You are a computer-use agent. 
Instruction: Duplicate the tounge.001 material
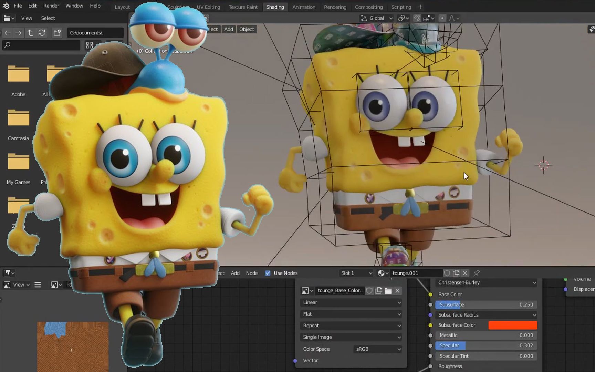(456, 273)
